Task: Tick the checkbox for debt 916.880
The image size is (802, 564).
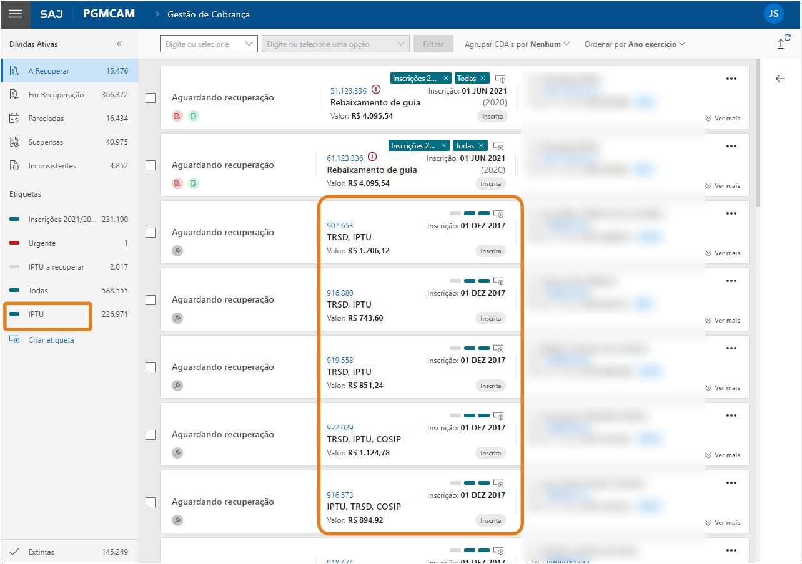Action: (x=151, y=300)
